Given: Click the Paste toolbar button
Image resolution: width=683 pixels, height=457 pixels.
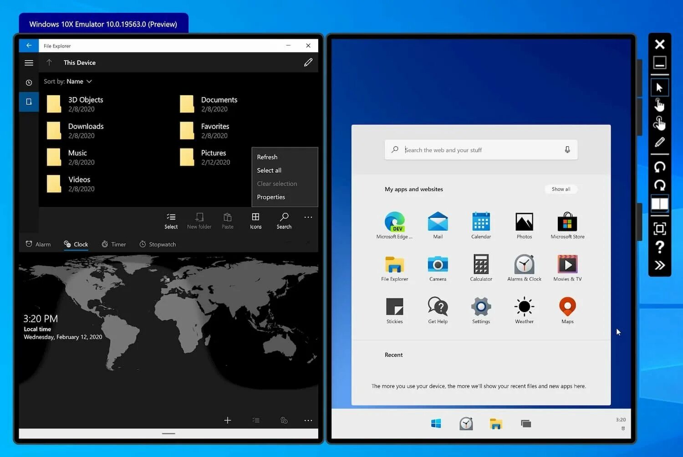Looking at the screenshot, I should 228,221.
